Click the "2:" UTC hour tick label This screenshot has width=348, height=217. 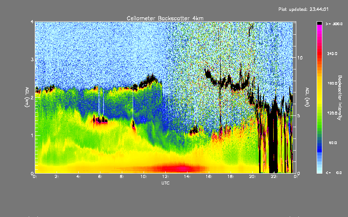click(x=57, y=177)
